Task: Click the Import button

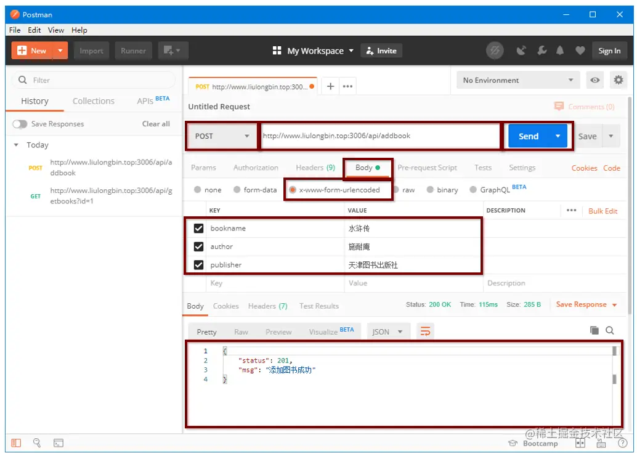Action: (91, 51)
